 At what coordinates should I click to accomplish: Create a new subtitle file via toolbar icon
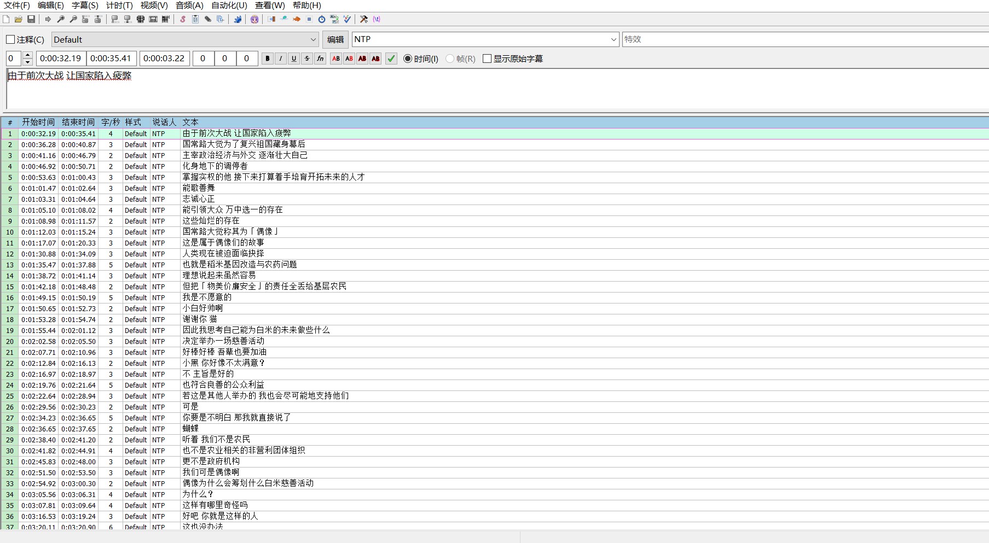point(6,19)
